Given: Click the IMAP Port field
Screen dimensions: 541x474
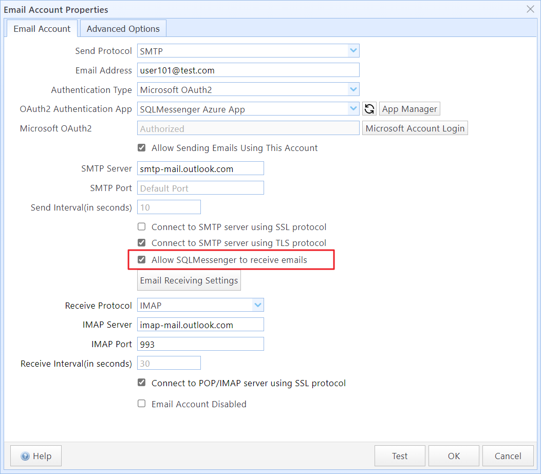Looking at the screenshot, I should 200,344.
